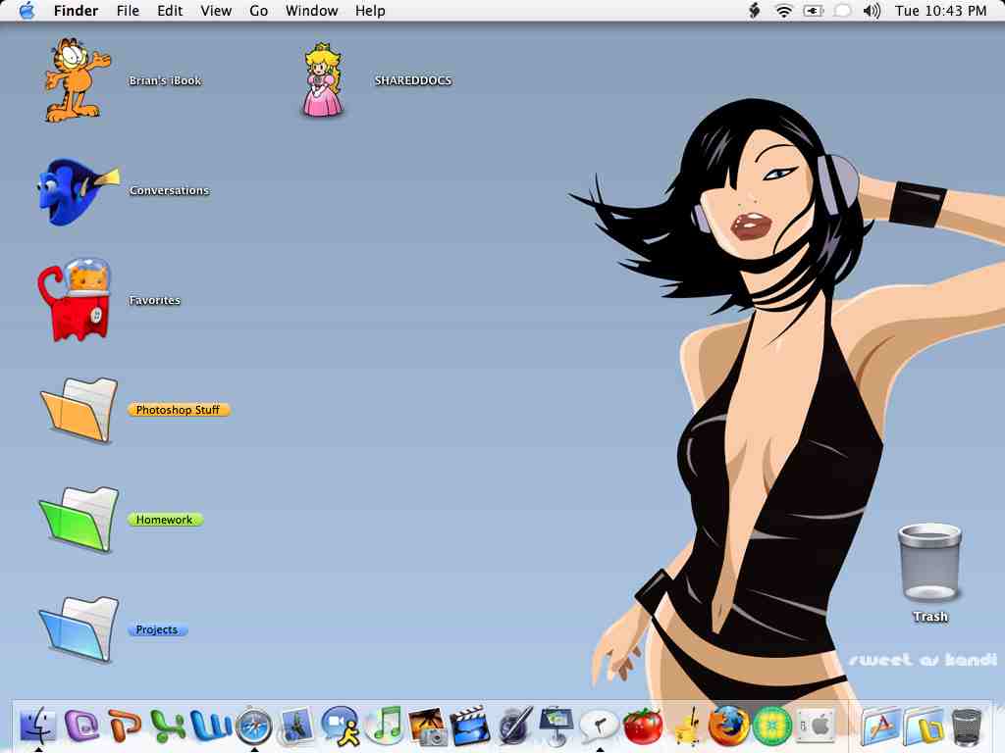Open System Preferences from the Dock
This screenshot has height=753, width=1005.
[816, 727]
